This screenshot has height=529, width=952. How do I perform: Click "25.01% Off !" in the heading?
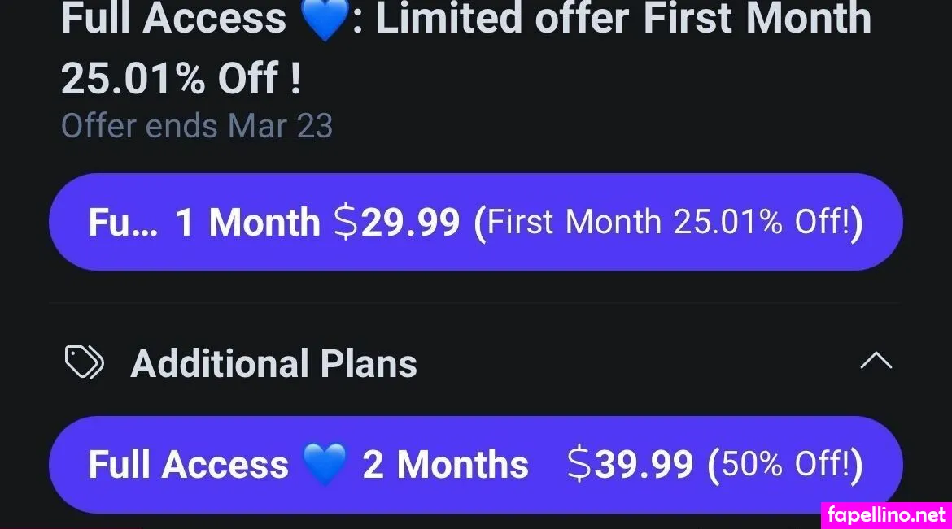point(181,78)
